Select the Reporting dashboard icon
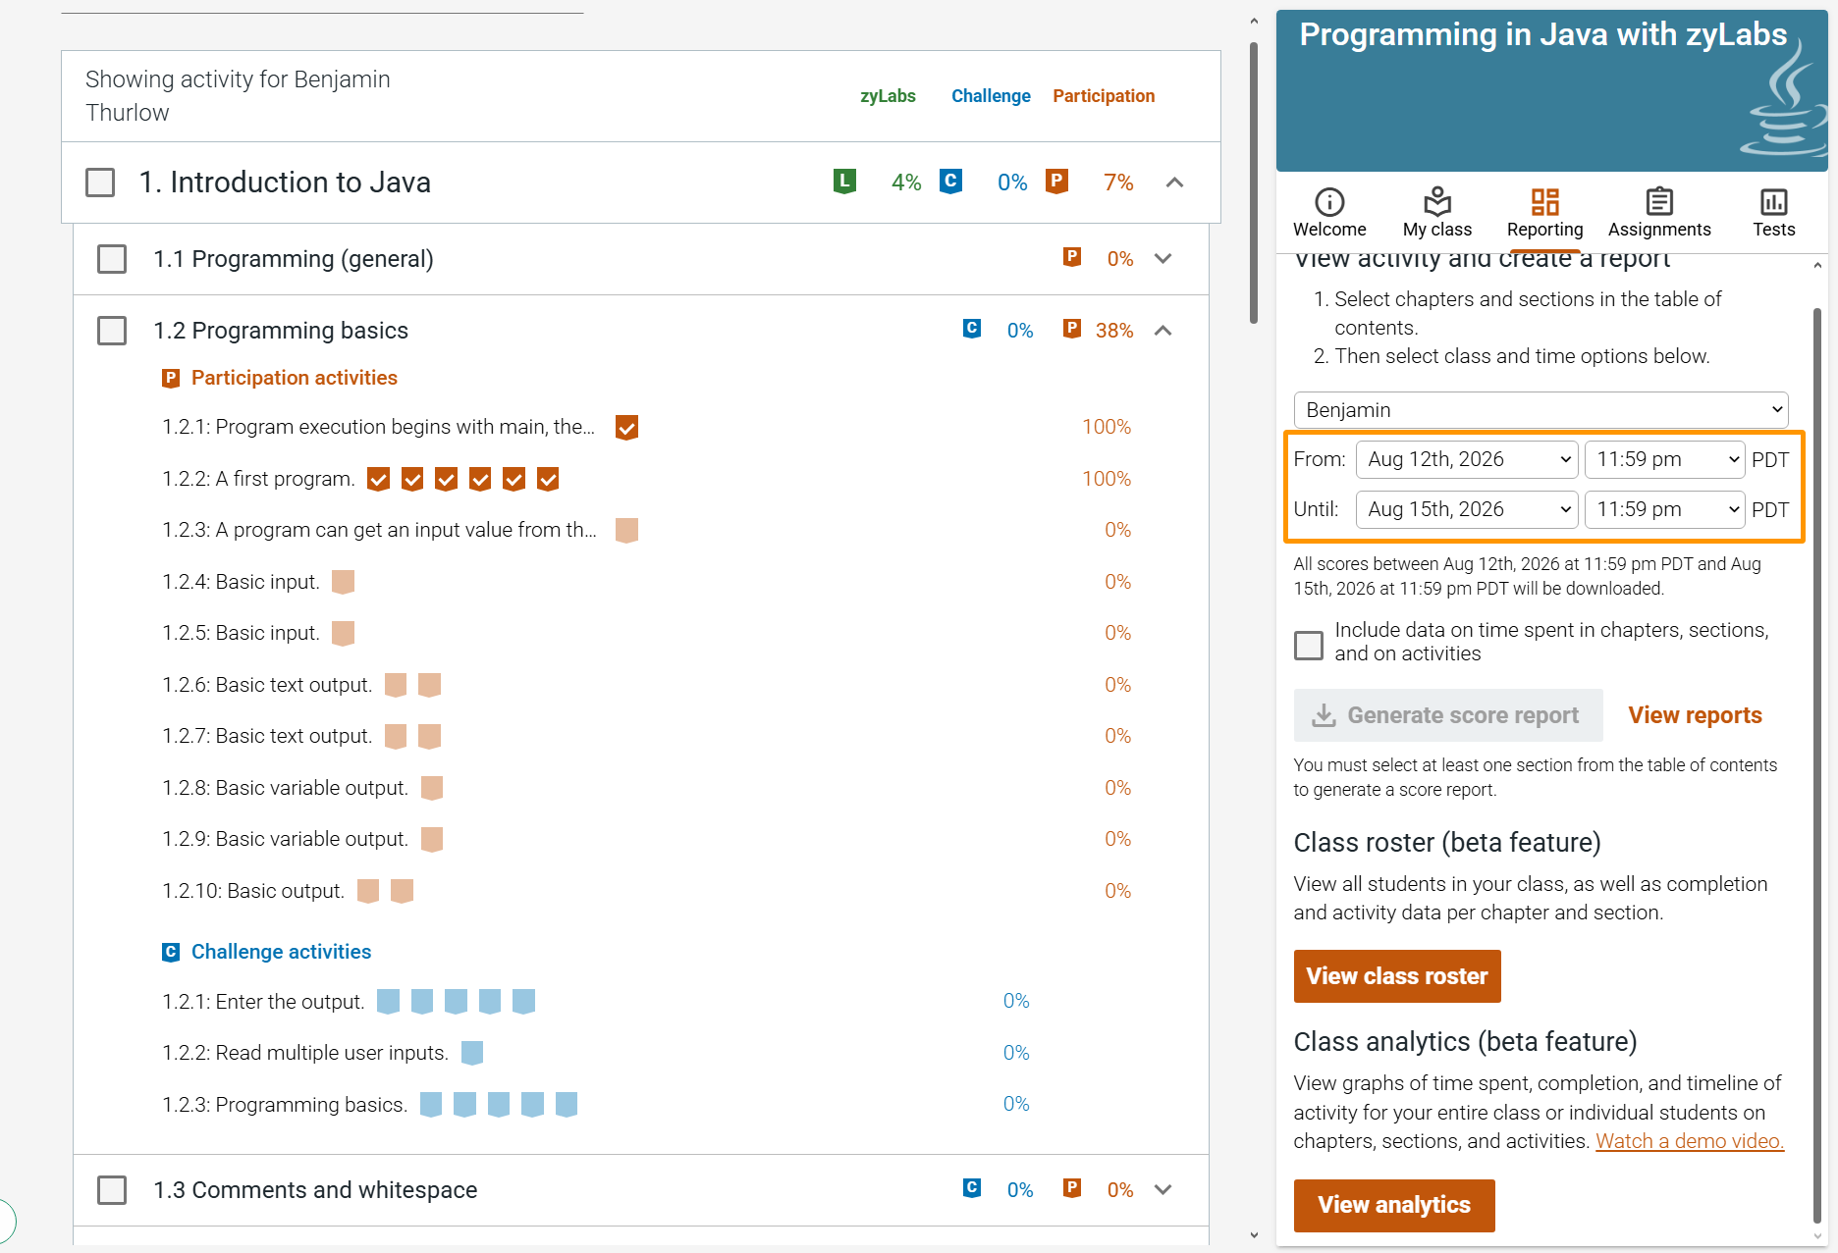 [x=1545, y=202]
